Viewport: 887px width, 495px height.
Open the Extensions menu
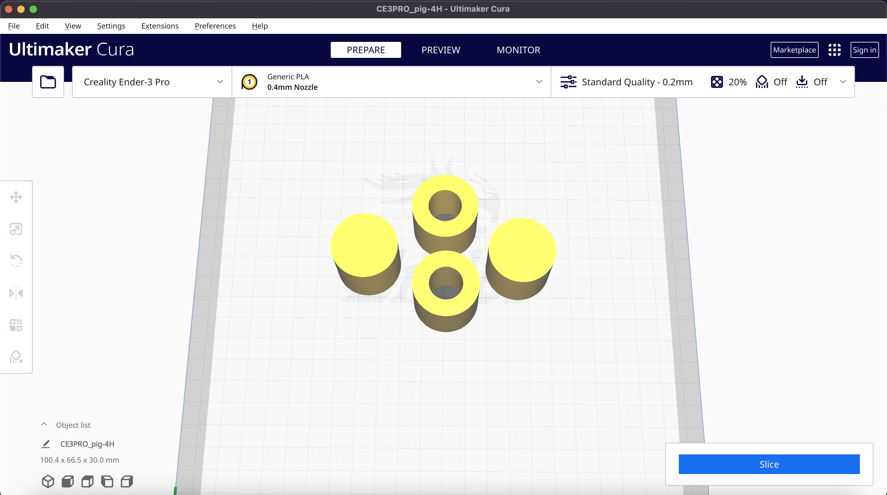pos(160,26)
